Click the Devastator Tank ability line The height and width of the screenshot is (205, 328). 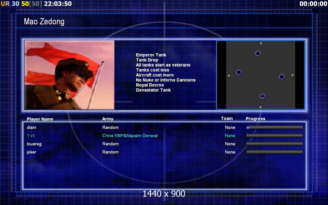coord(153,90)
